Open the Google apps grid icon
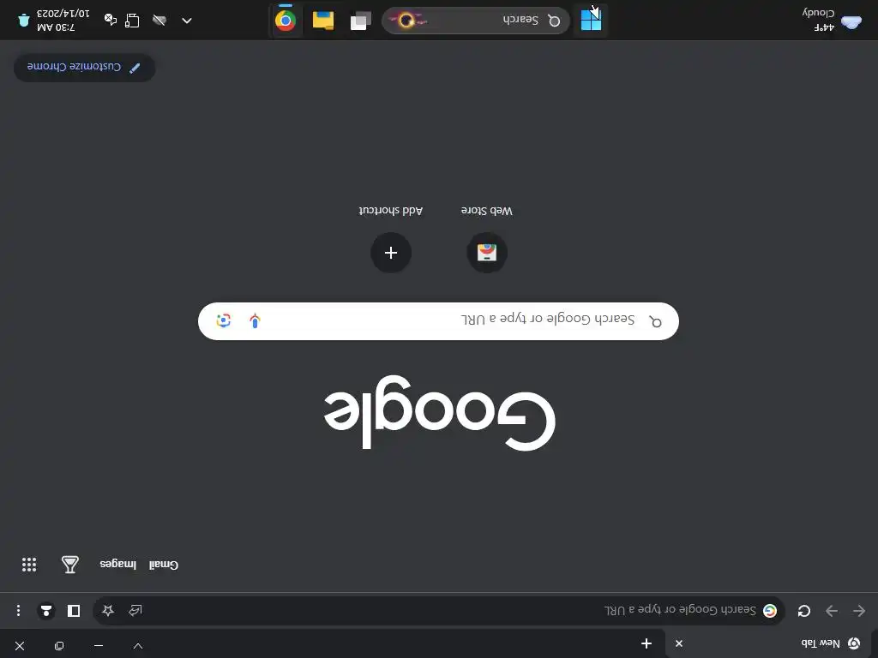 click(x=29, y=564)
